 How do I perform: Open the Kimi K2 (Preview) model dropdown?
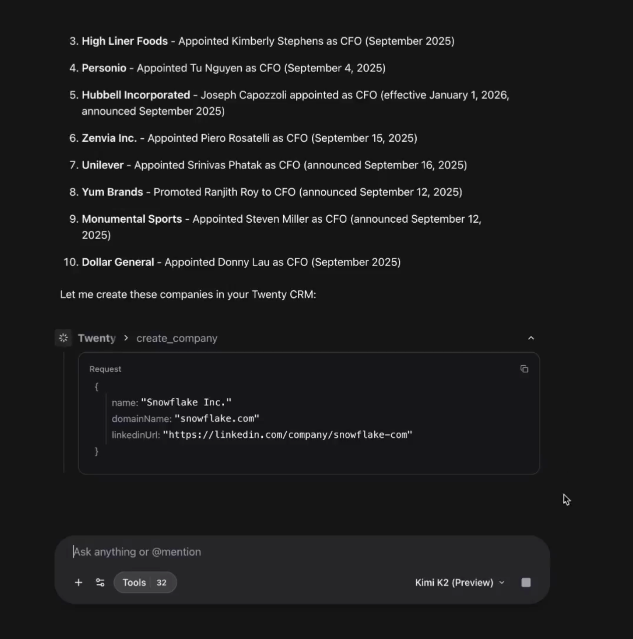460,582
